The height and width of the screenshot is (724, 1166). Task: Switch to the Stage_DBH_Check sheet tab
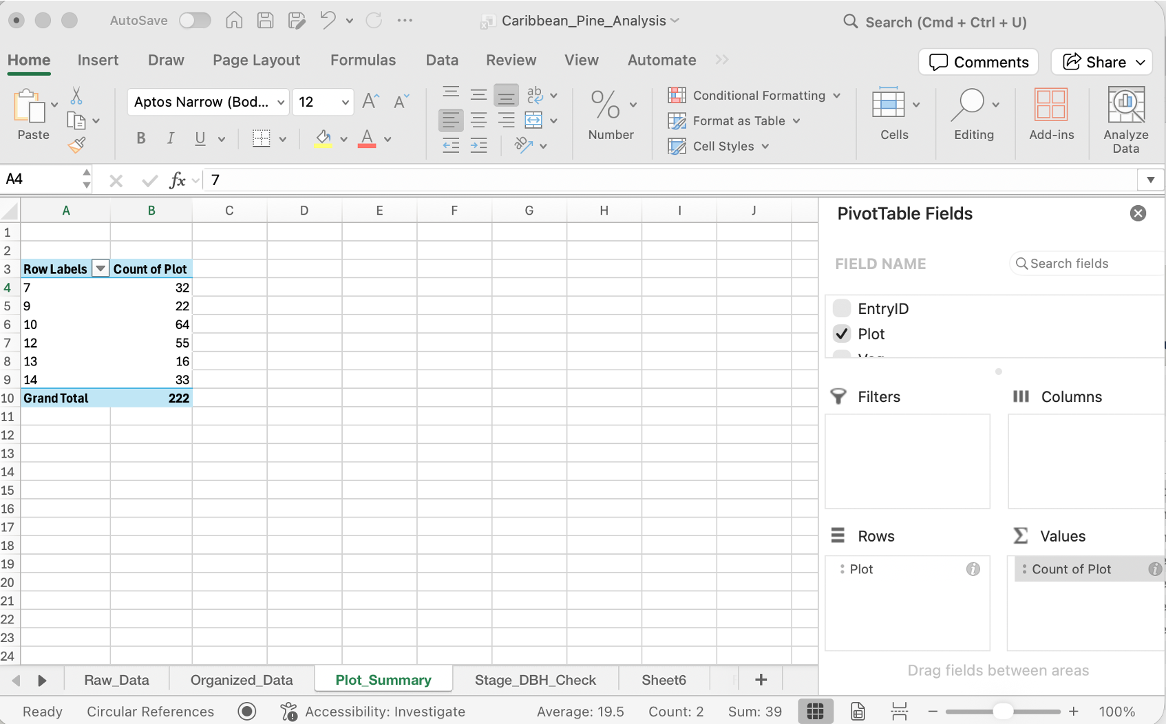[x=536, y=680]
